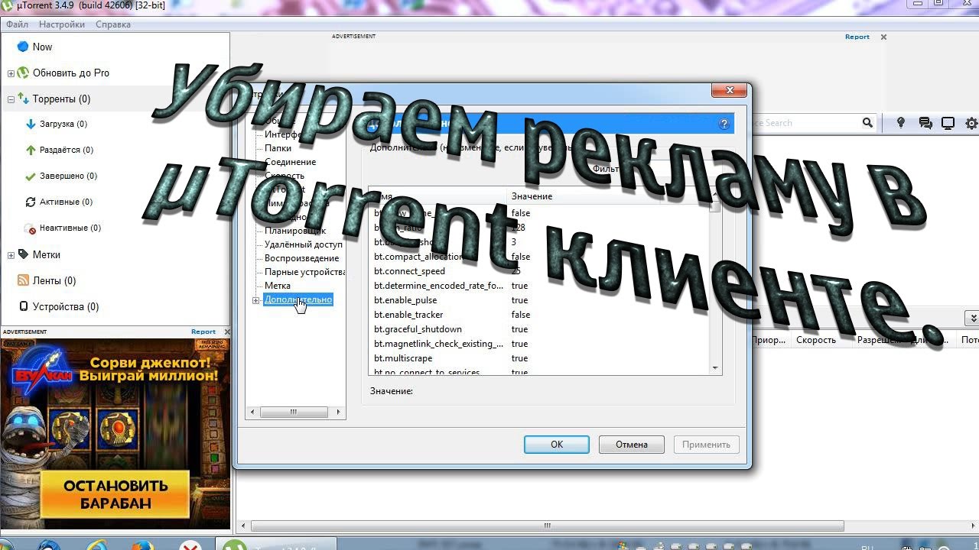Screen dimensions: 979x550
Task: Select Метка in settings tree
Action: click(278, 286)
